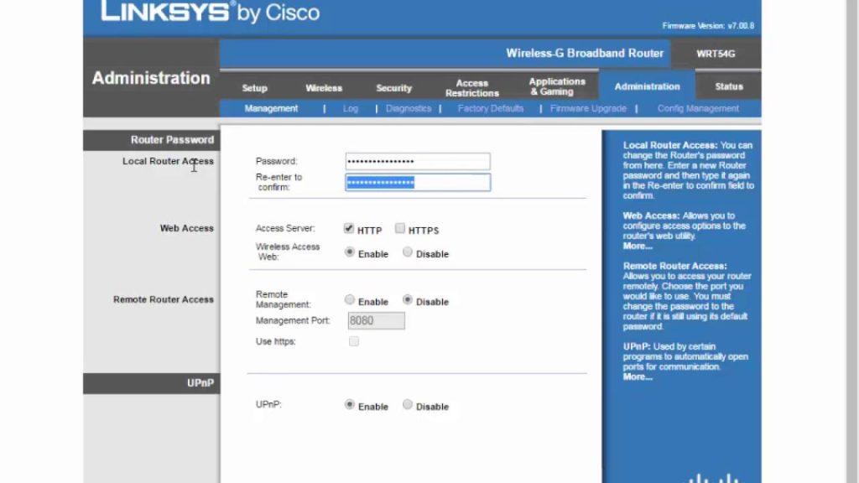Screen dimensions: 859x483
Task: Click the 'WRT54G' model label
Action: (x=716, y=54)
